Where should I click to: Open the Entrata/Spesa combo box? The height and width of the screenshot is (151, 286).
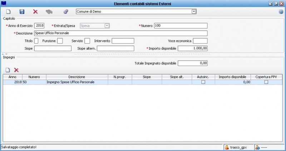point(107,26)
